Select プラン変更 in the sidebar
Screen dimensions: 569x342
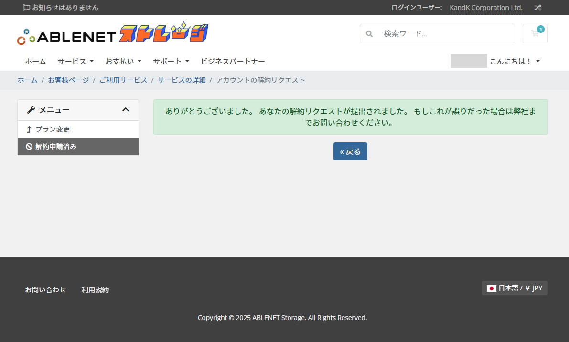pos(53,129)
